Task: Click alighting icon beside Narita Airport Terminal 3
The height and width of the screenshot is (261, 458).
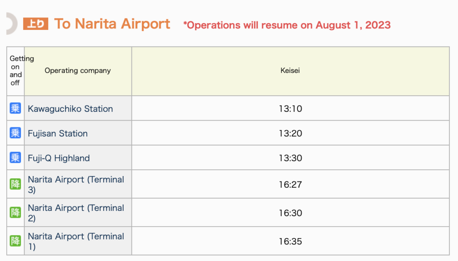Action: [x=15, y=184]
